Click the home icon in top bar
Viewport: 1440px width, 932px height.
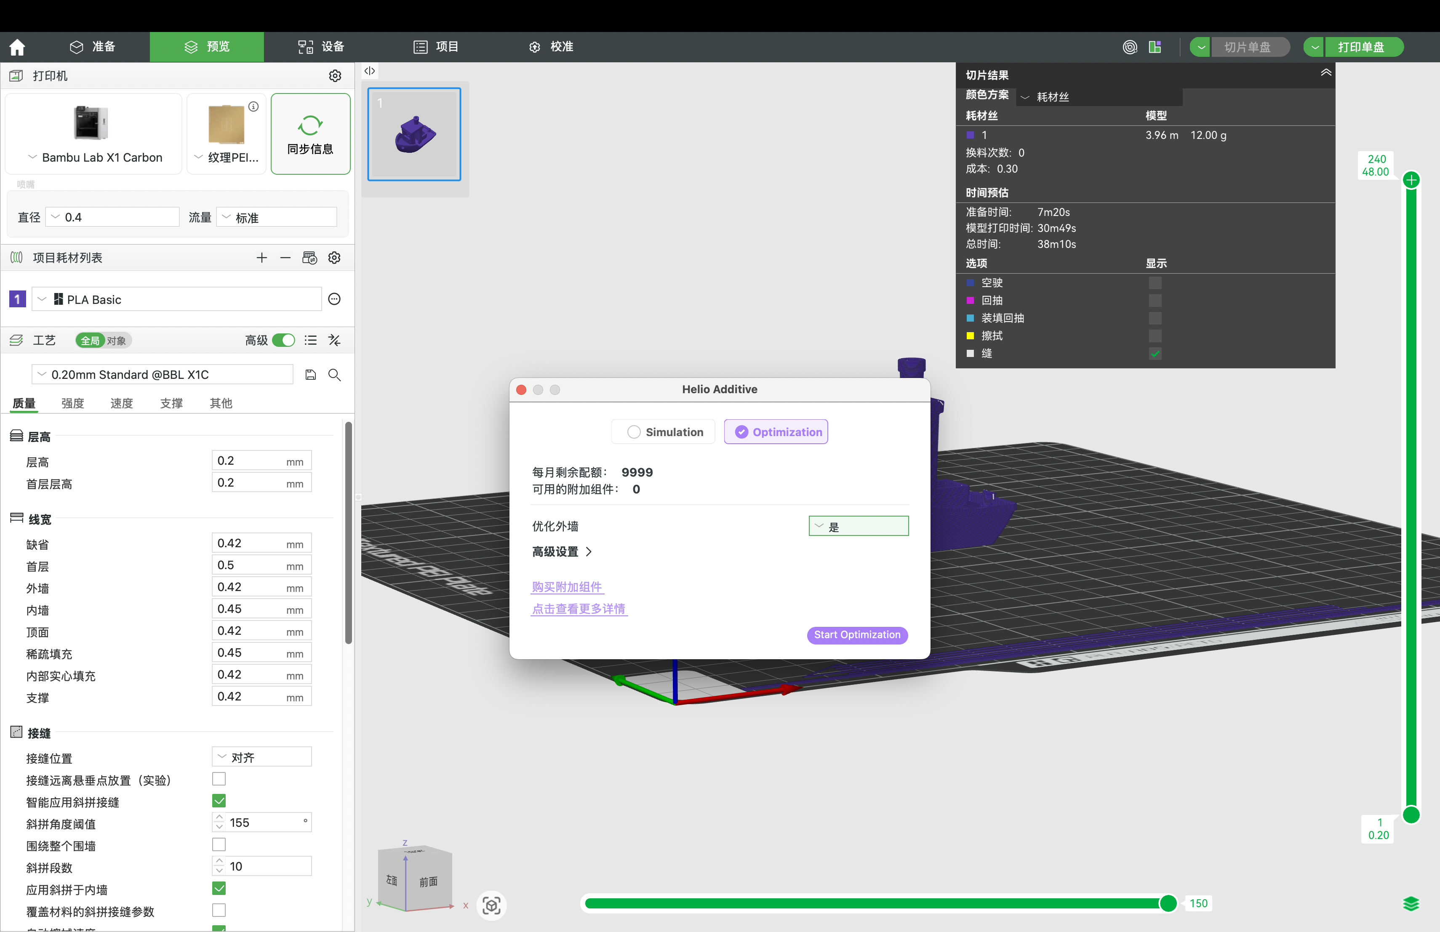tap(17, 47)
